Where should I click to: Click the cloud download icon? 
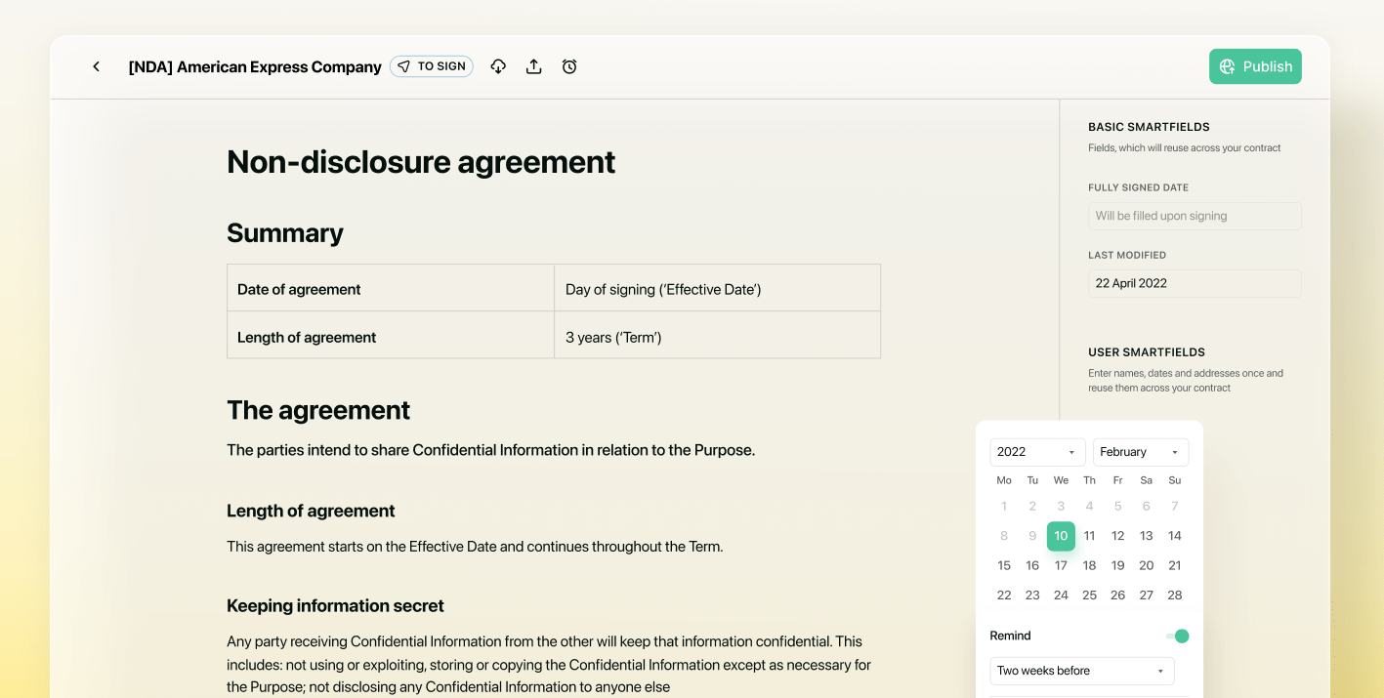(498, 65)
